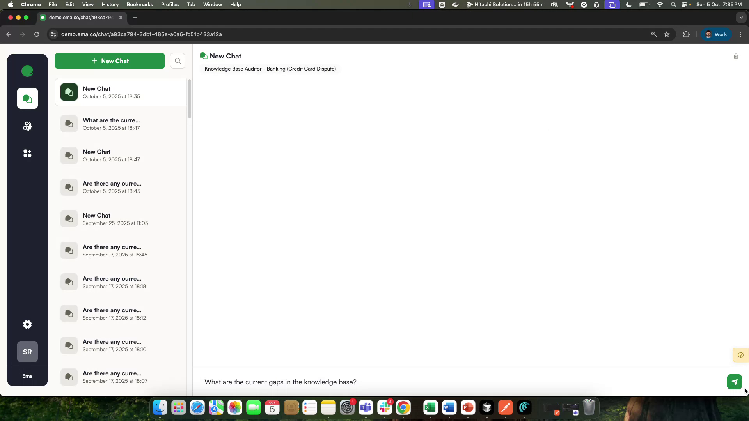The height and width of the screenshot is (421, 749).
Task: Open the browser extensions puzzle icon
Action: (686, 34)
